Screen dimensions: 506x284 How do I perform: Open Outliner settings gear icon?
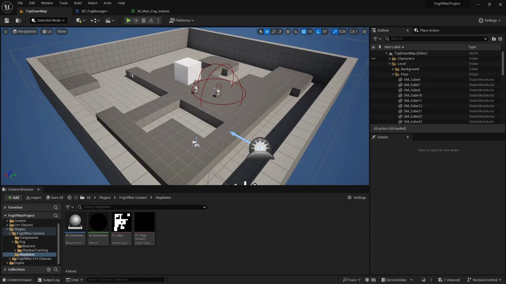(500, 39)
